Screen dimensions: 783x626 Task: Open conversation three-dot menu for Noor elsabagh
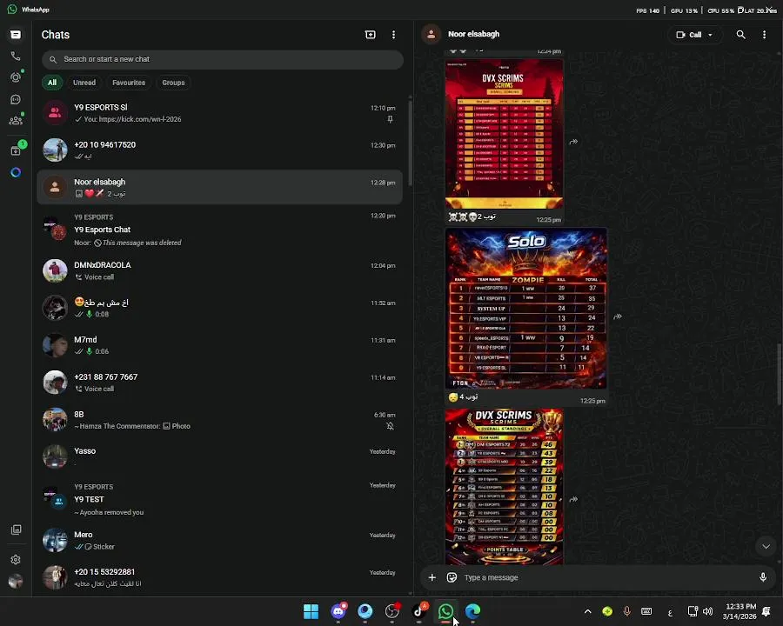(x=764, y=35)
